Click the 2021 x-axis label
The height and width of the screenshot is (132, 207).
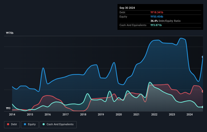coord(136,114)
